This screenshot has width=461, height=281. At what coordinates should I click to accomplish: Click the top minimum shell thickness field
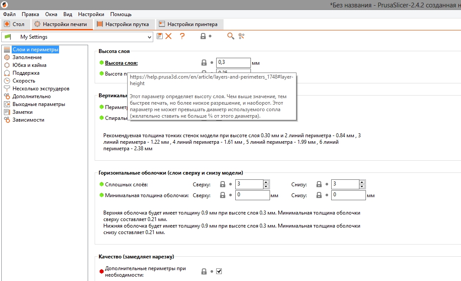pos(252,195)
